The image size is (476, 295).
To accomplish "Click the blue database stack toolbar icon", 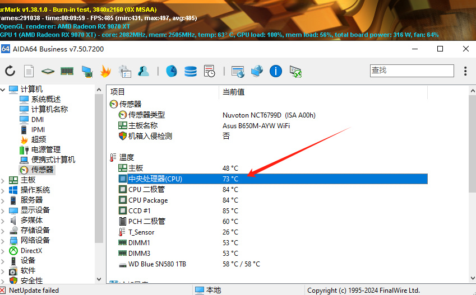I will (190, 71).
